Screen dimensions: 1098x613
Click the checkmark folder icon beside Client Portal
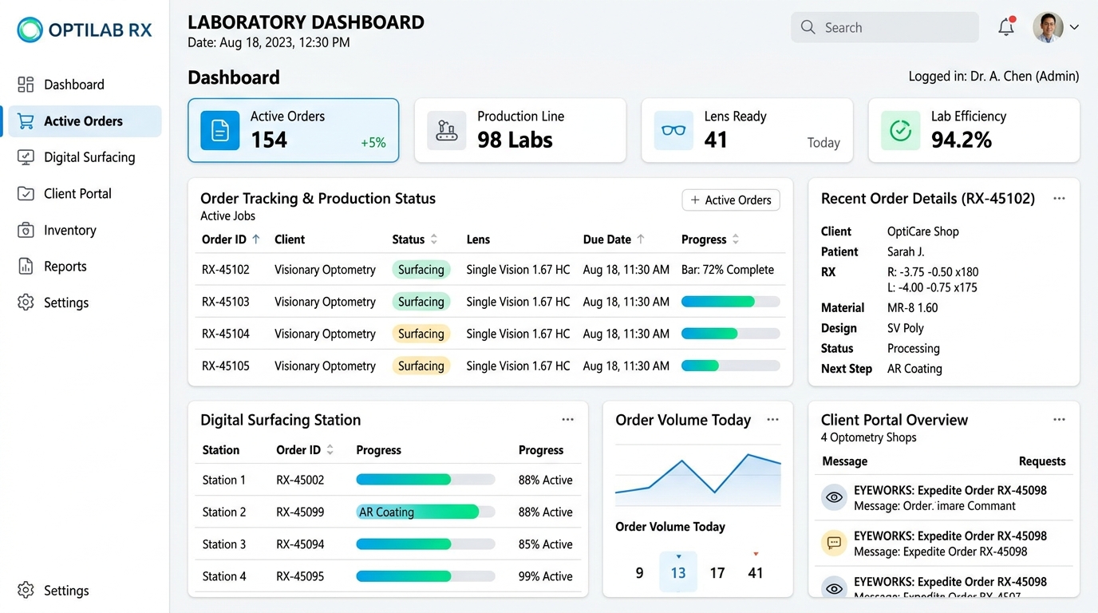tap(26, 193)
